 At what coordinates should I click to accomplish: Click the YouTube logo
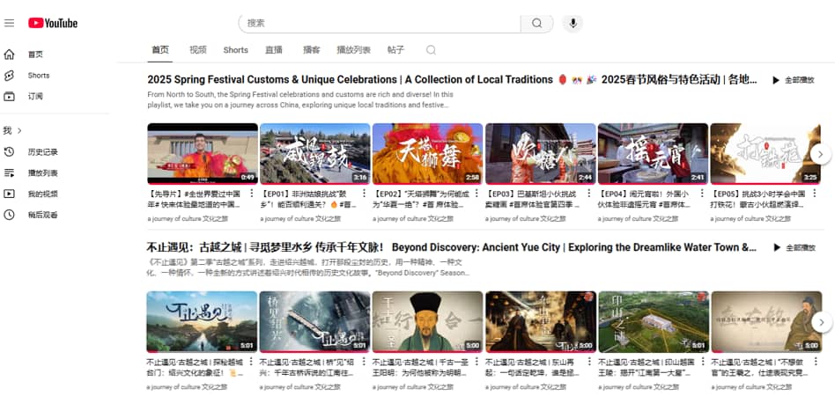pos(53,23)
